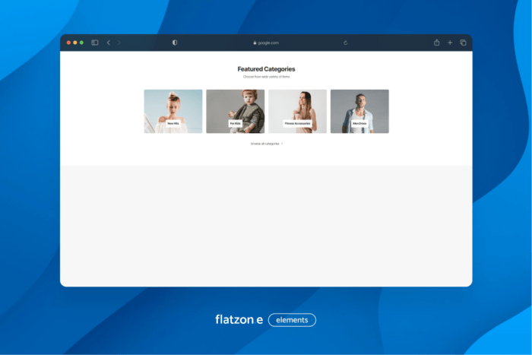The height and width of the screenshot is (355, 532).
Task: Click the lock icon in address bar
Action: click(x=255, y=43)
